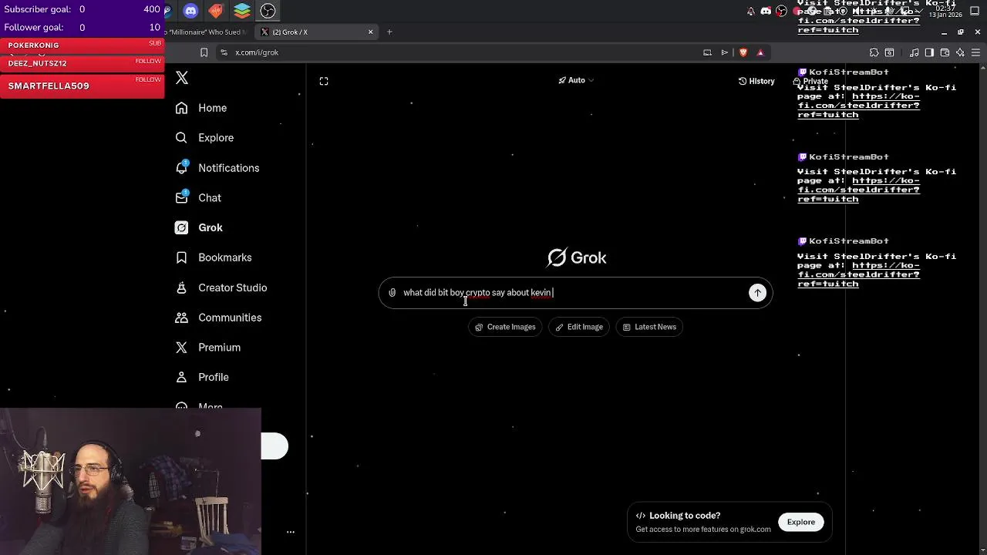
Task: Click the Communities people icon
Action: pyautogui.click(x=181, y=318)
